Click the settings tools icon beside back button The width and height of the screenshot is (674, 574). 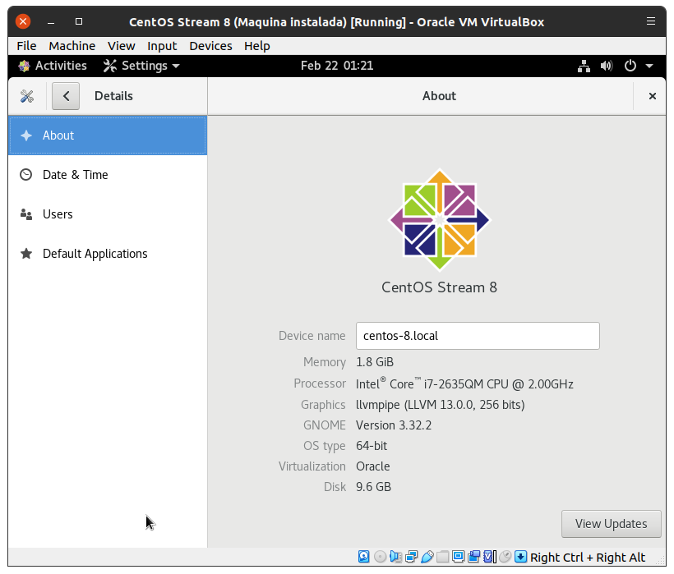27,96
